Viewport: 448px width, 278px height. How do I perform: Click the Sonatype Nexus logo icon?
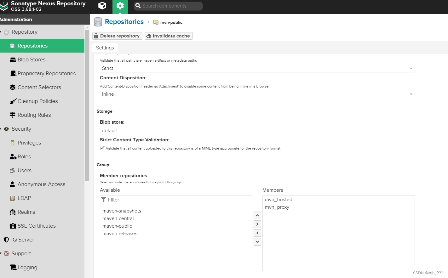(x=4, y=6)
